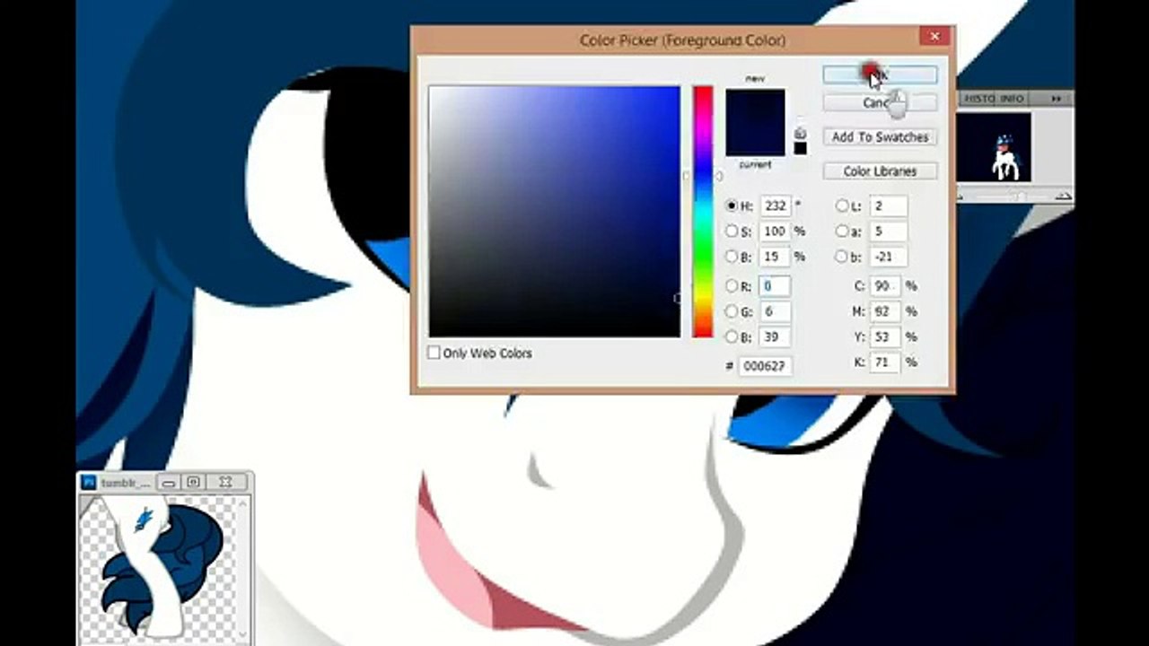
Task: Confirm the color with the OK button
Action: point(880,75)
